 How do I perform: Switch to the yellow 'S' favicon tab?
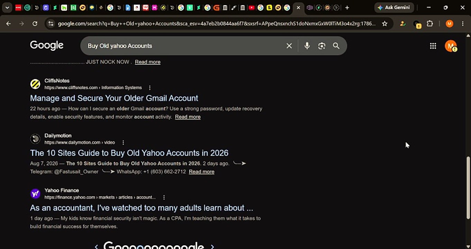click(269, 8)
